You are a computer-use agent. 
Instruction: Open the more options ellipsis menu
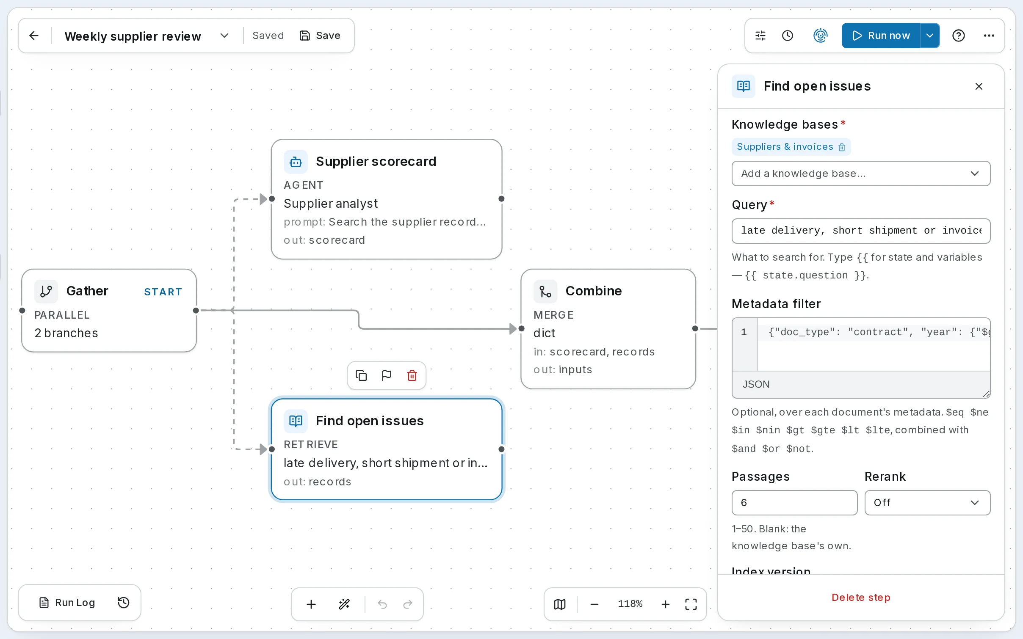coord(989,36)
